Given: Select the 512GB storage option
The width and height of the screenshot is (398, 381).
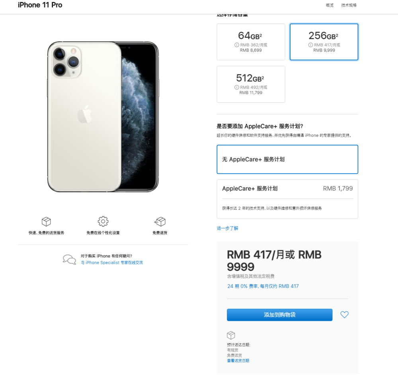Looking at the screenshot, I should click(251, 84).
